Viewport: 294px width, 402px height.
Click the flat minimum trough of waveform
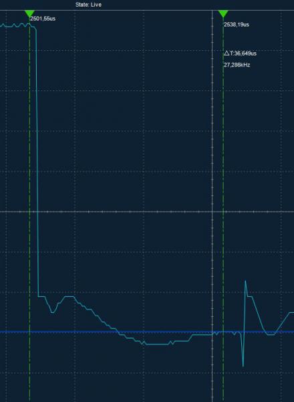[157, 344]
